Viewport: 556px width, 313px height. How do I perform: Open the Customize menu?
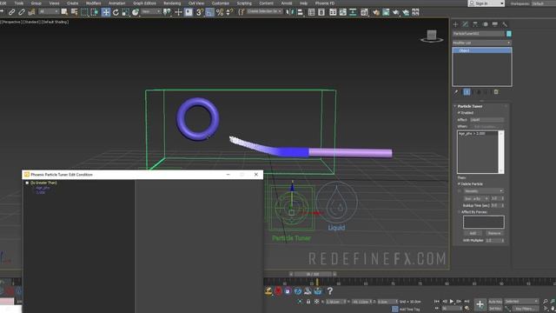click(220, 3)
